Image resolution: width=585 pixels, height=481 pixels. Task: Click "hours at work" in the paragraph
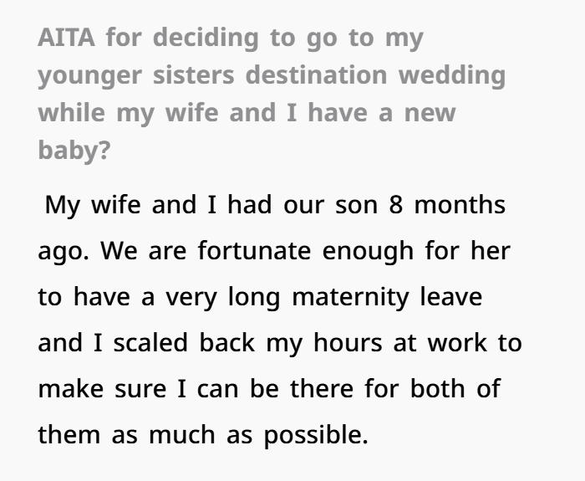[400, 343]
